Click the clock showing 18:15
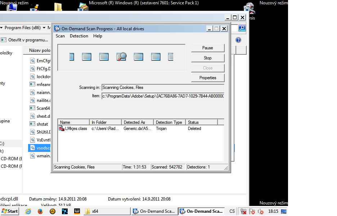 click(273, 211)
